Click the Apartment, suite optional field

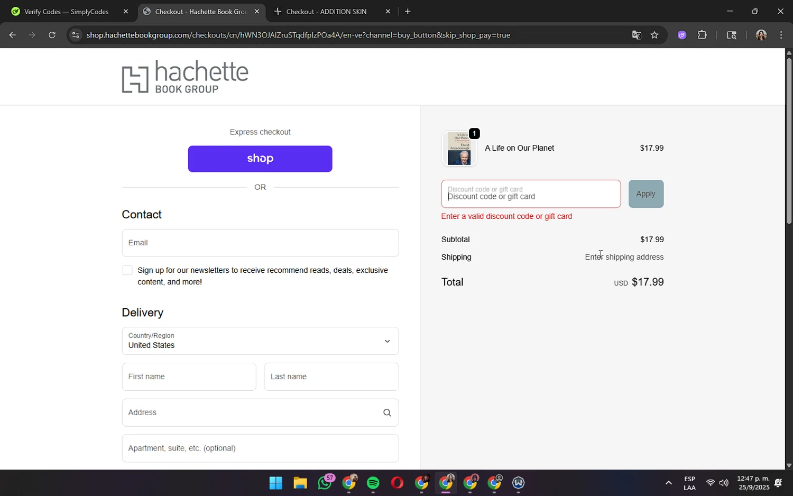(260, 448)
